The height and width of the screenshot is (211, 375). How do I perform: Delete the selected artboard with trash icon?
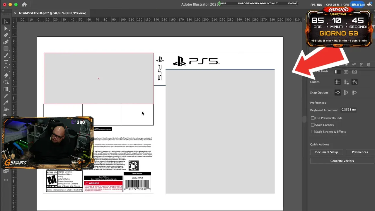coord(369,64)
